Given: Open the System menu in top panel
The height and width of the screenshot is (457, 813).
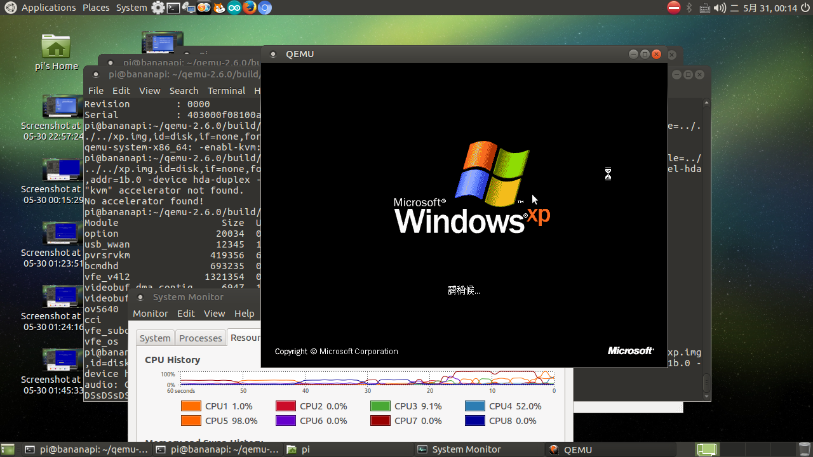Looking at the screenshot, I should coord(131,8).
